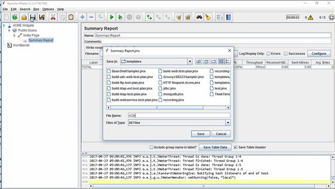Screen dimensions: 335x189
Task: Click the Reset Search toolbar icon
Action: tap(208, 17)
